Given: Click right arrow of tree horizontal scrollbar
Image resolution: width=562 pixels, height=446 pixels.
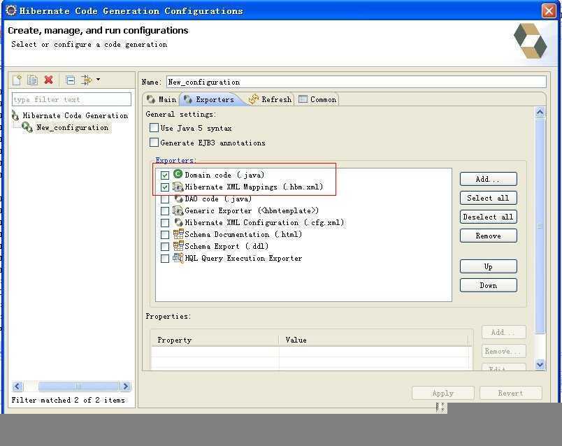Looking at the screenshot, I should [x=125, y=386].
